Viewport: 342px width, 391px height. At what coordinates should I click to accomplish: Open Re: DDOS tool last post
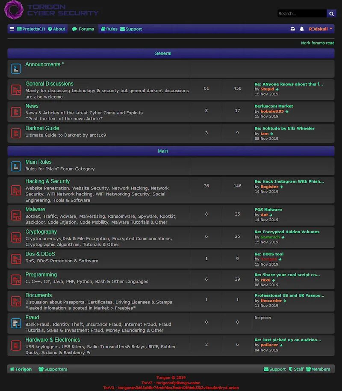coord(269,254)
